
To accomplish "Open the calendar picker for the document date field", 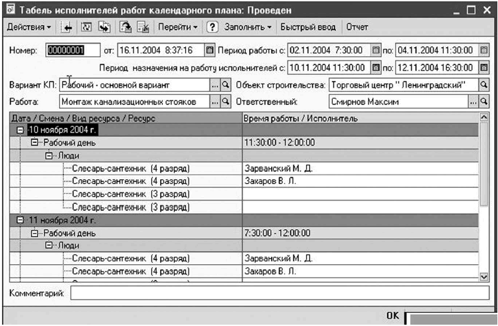I will click(x=210, y=50).
